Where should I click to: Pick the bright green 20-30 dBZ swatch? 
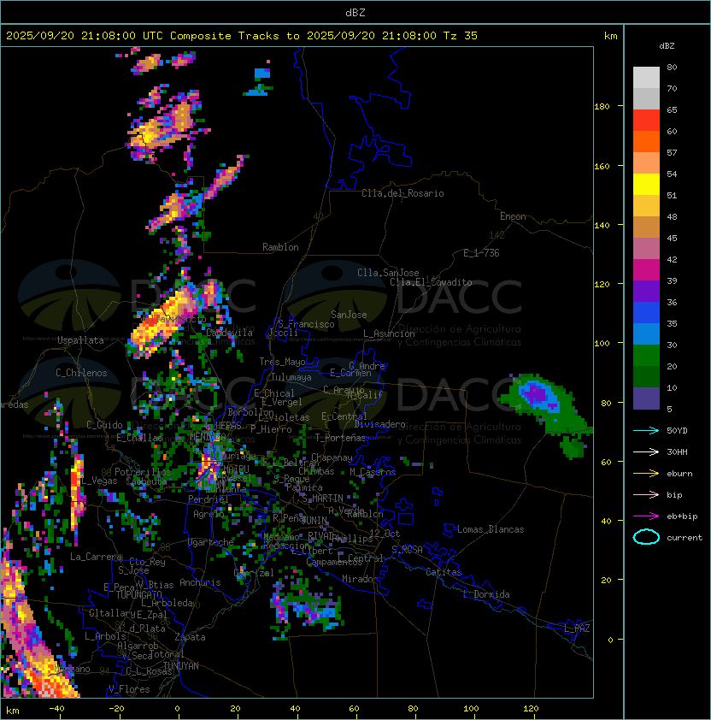pos(646,356)
